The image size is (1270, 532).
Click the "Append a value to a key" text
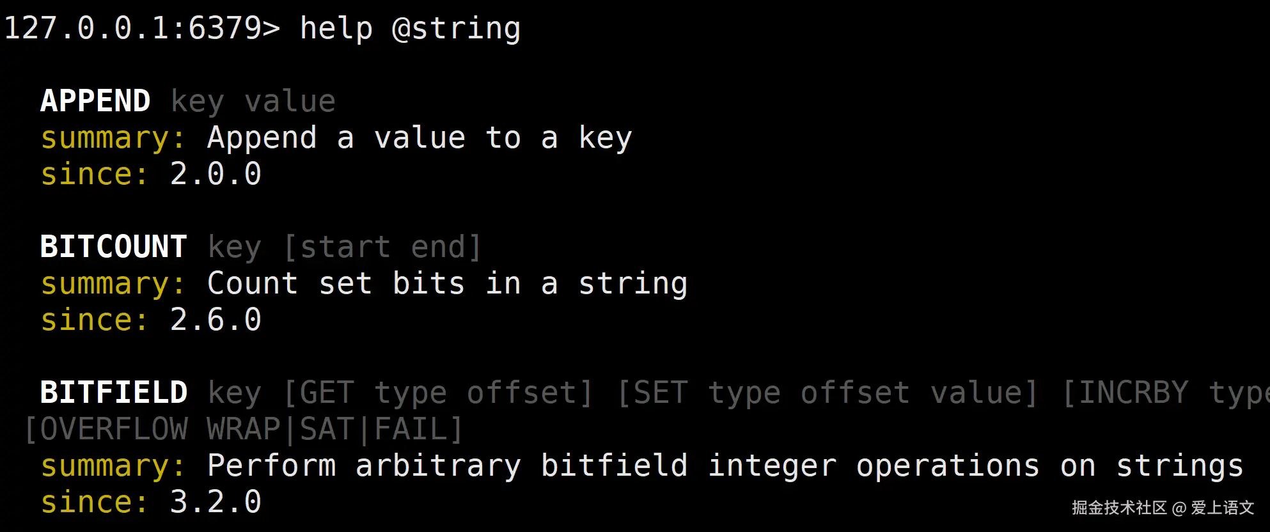click(419, 138)
